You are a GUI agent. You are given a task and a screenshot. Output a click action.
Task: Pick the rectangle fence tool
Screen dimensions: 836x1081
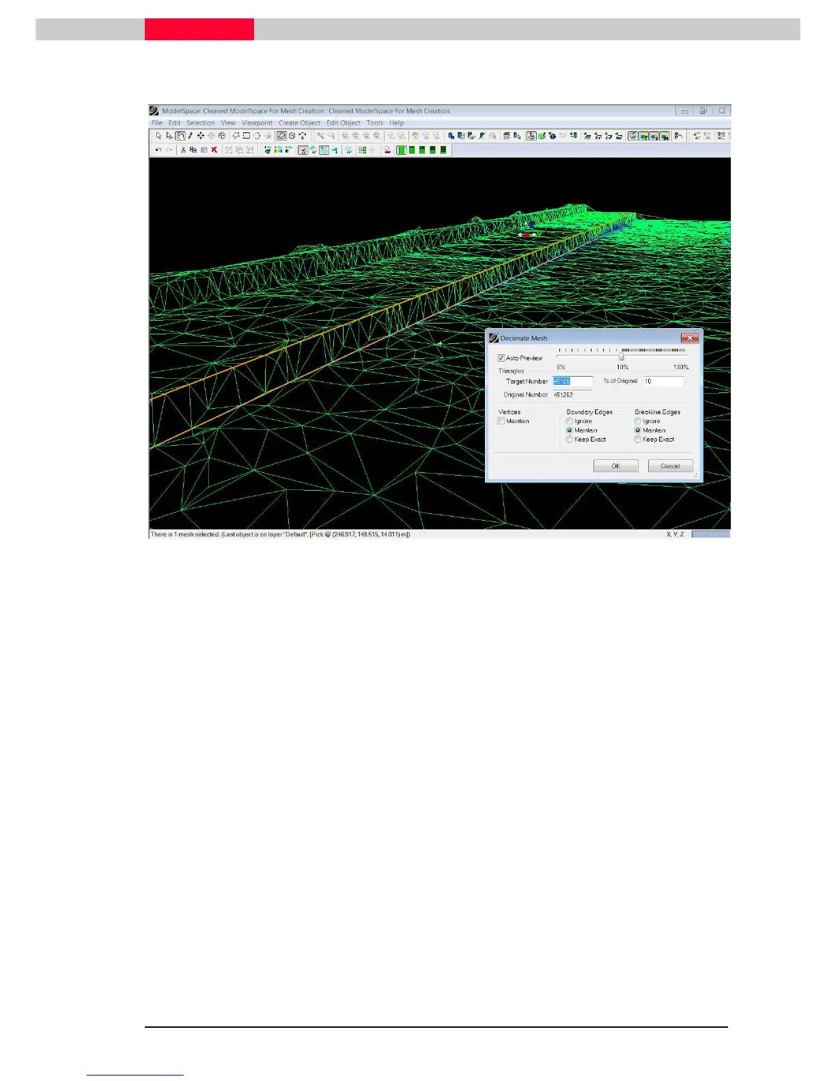(247, 136)
